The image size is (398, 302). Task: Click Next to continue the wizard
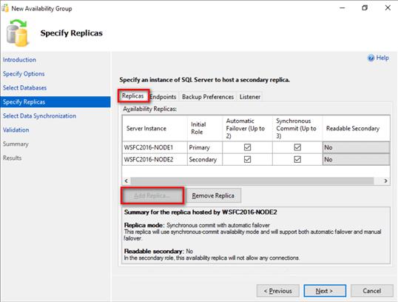tap(325, 291)
